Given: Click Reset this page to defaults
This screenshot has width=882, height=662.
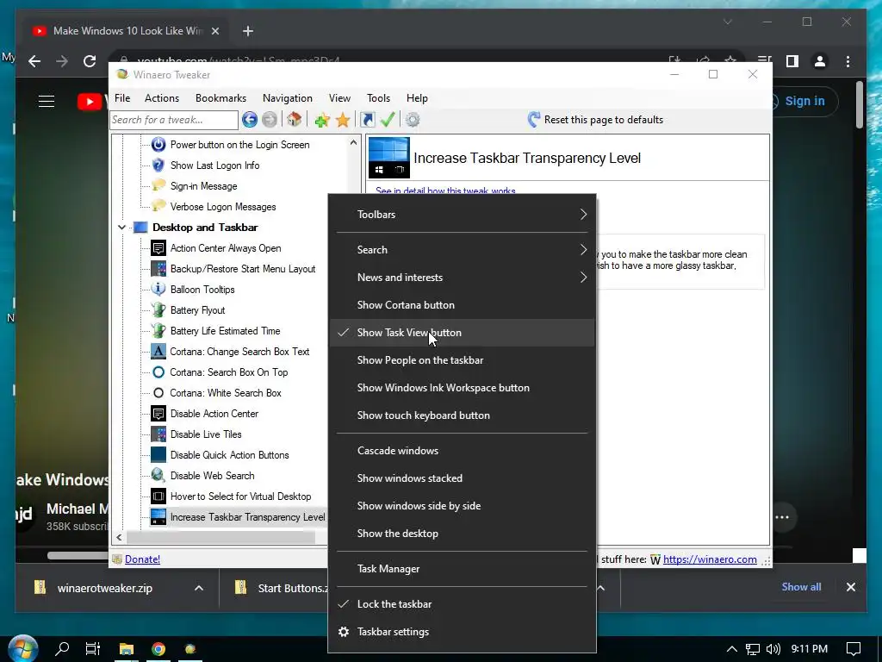Looking at the screenshot, I should point(596,119).
